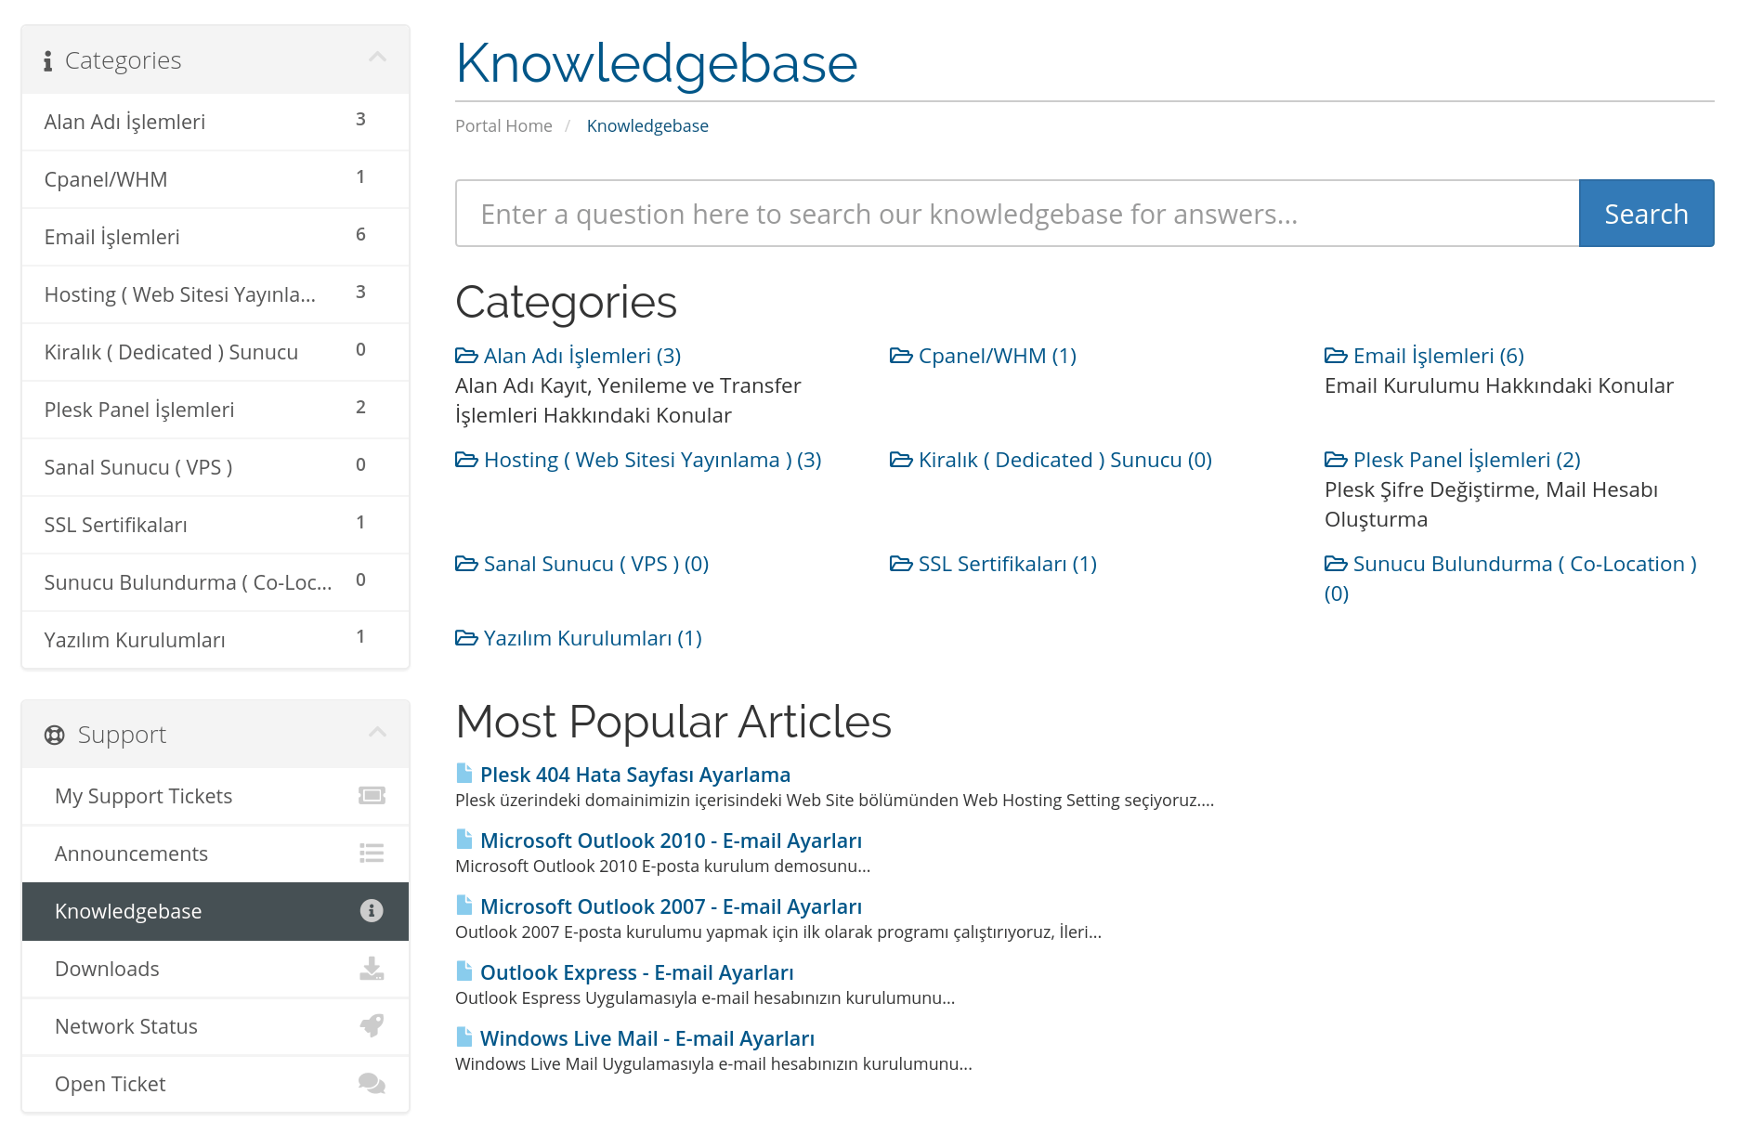Open Yazılım Kurulumları (1) category link
The height and width of the screenshot is (1134, 1737).
click(x=593, y=638)
